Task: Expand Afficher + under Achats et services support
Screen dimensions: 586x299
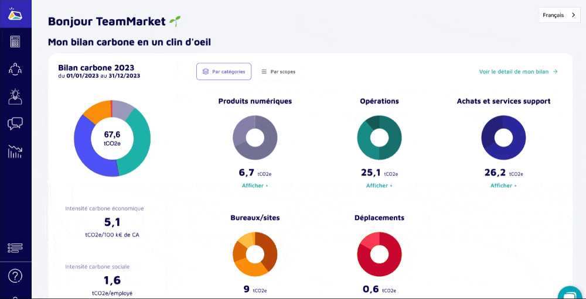Action: pos(503,185)
